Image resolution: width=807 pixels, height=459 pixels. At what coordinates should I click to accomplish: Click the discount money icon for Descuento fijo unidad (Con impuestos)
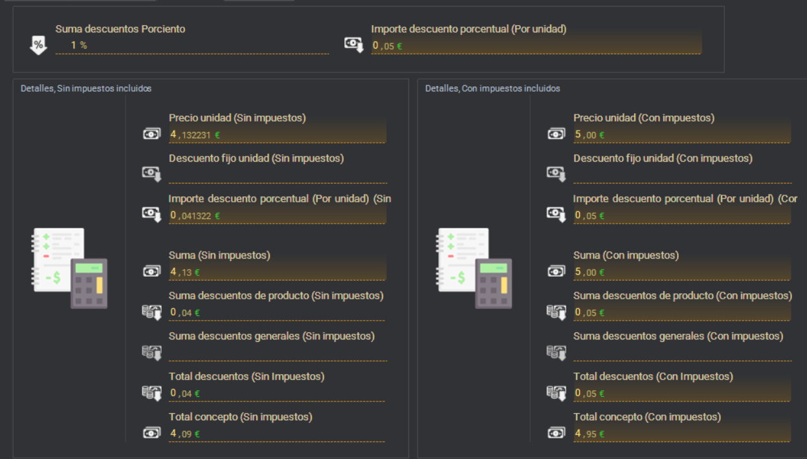point(556,173)
